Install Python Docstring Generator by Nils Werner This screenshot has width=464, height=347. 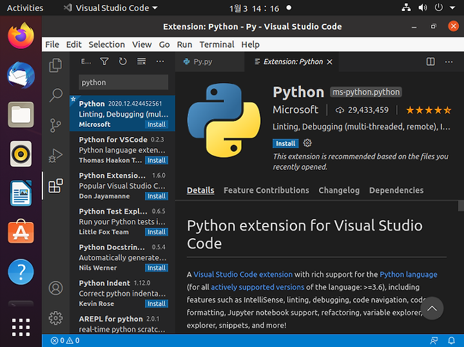157,268
